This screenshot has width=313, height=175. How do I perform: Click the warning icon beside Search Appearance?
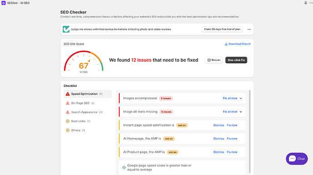[68, 112]
